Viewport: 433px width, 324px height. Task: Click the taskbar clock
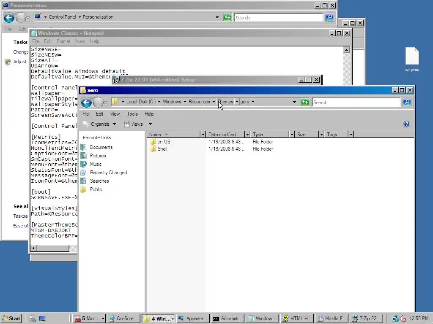pyautogui.click(x=419, y=319)
